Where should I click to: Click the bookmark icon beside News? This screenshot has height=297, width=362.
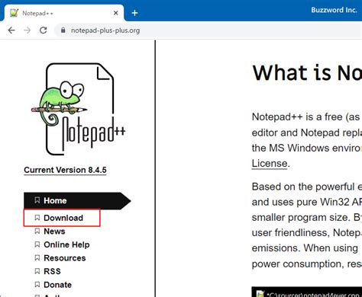pos(37,231)
